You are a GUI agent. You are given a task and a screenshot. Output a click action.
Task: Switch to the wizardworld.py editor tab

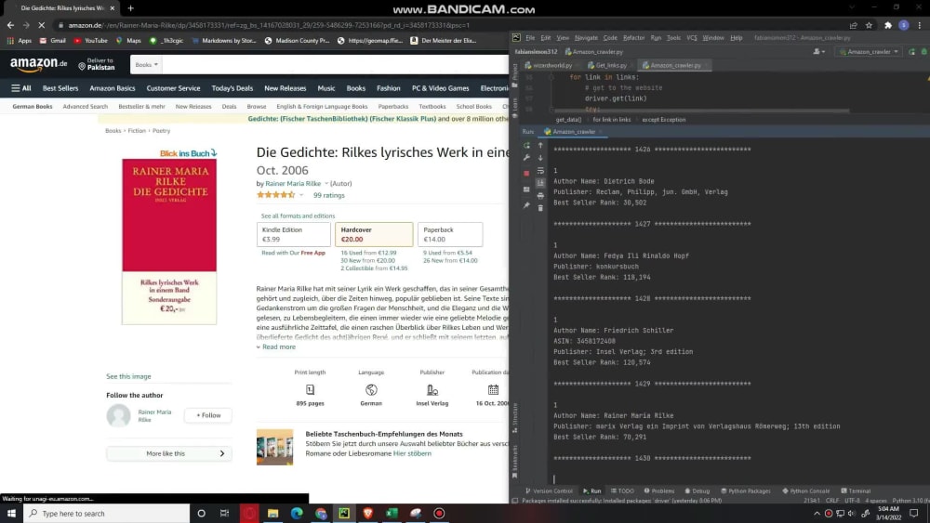pyautogui.click(x=549, y=65)
